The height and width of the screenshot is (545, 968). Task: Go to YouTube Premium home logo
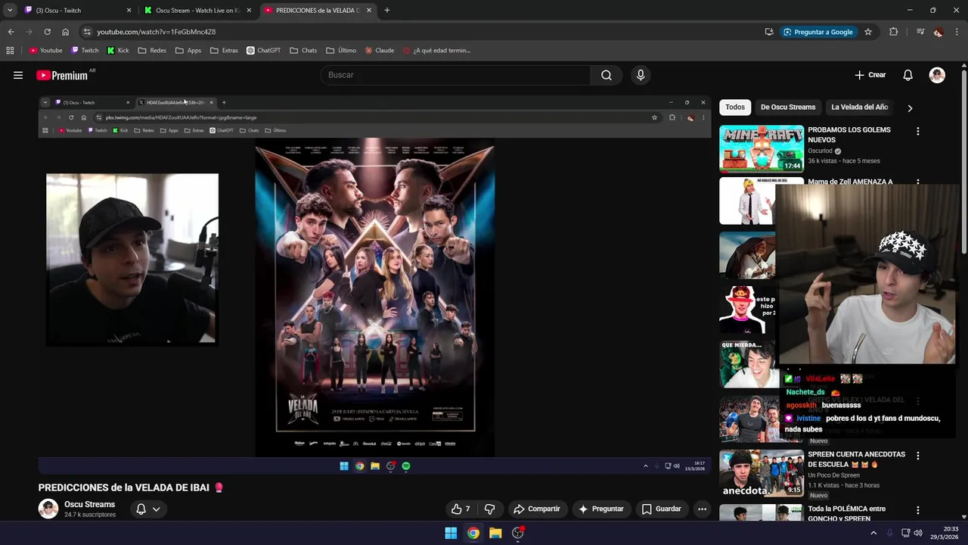click(x=62, y=75)
